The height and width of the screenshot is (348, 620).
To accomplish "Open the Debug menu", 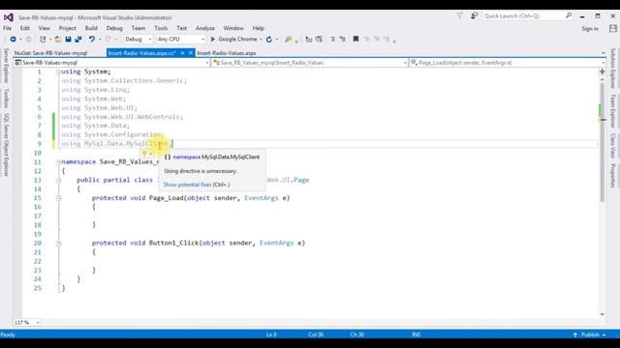I will point(114,28).
